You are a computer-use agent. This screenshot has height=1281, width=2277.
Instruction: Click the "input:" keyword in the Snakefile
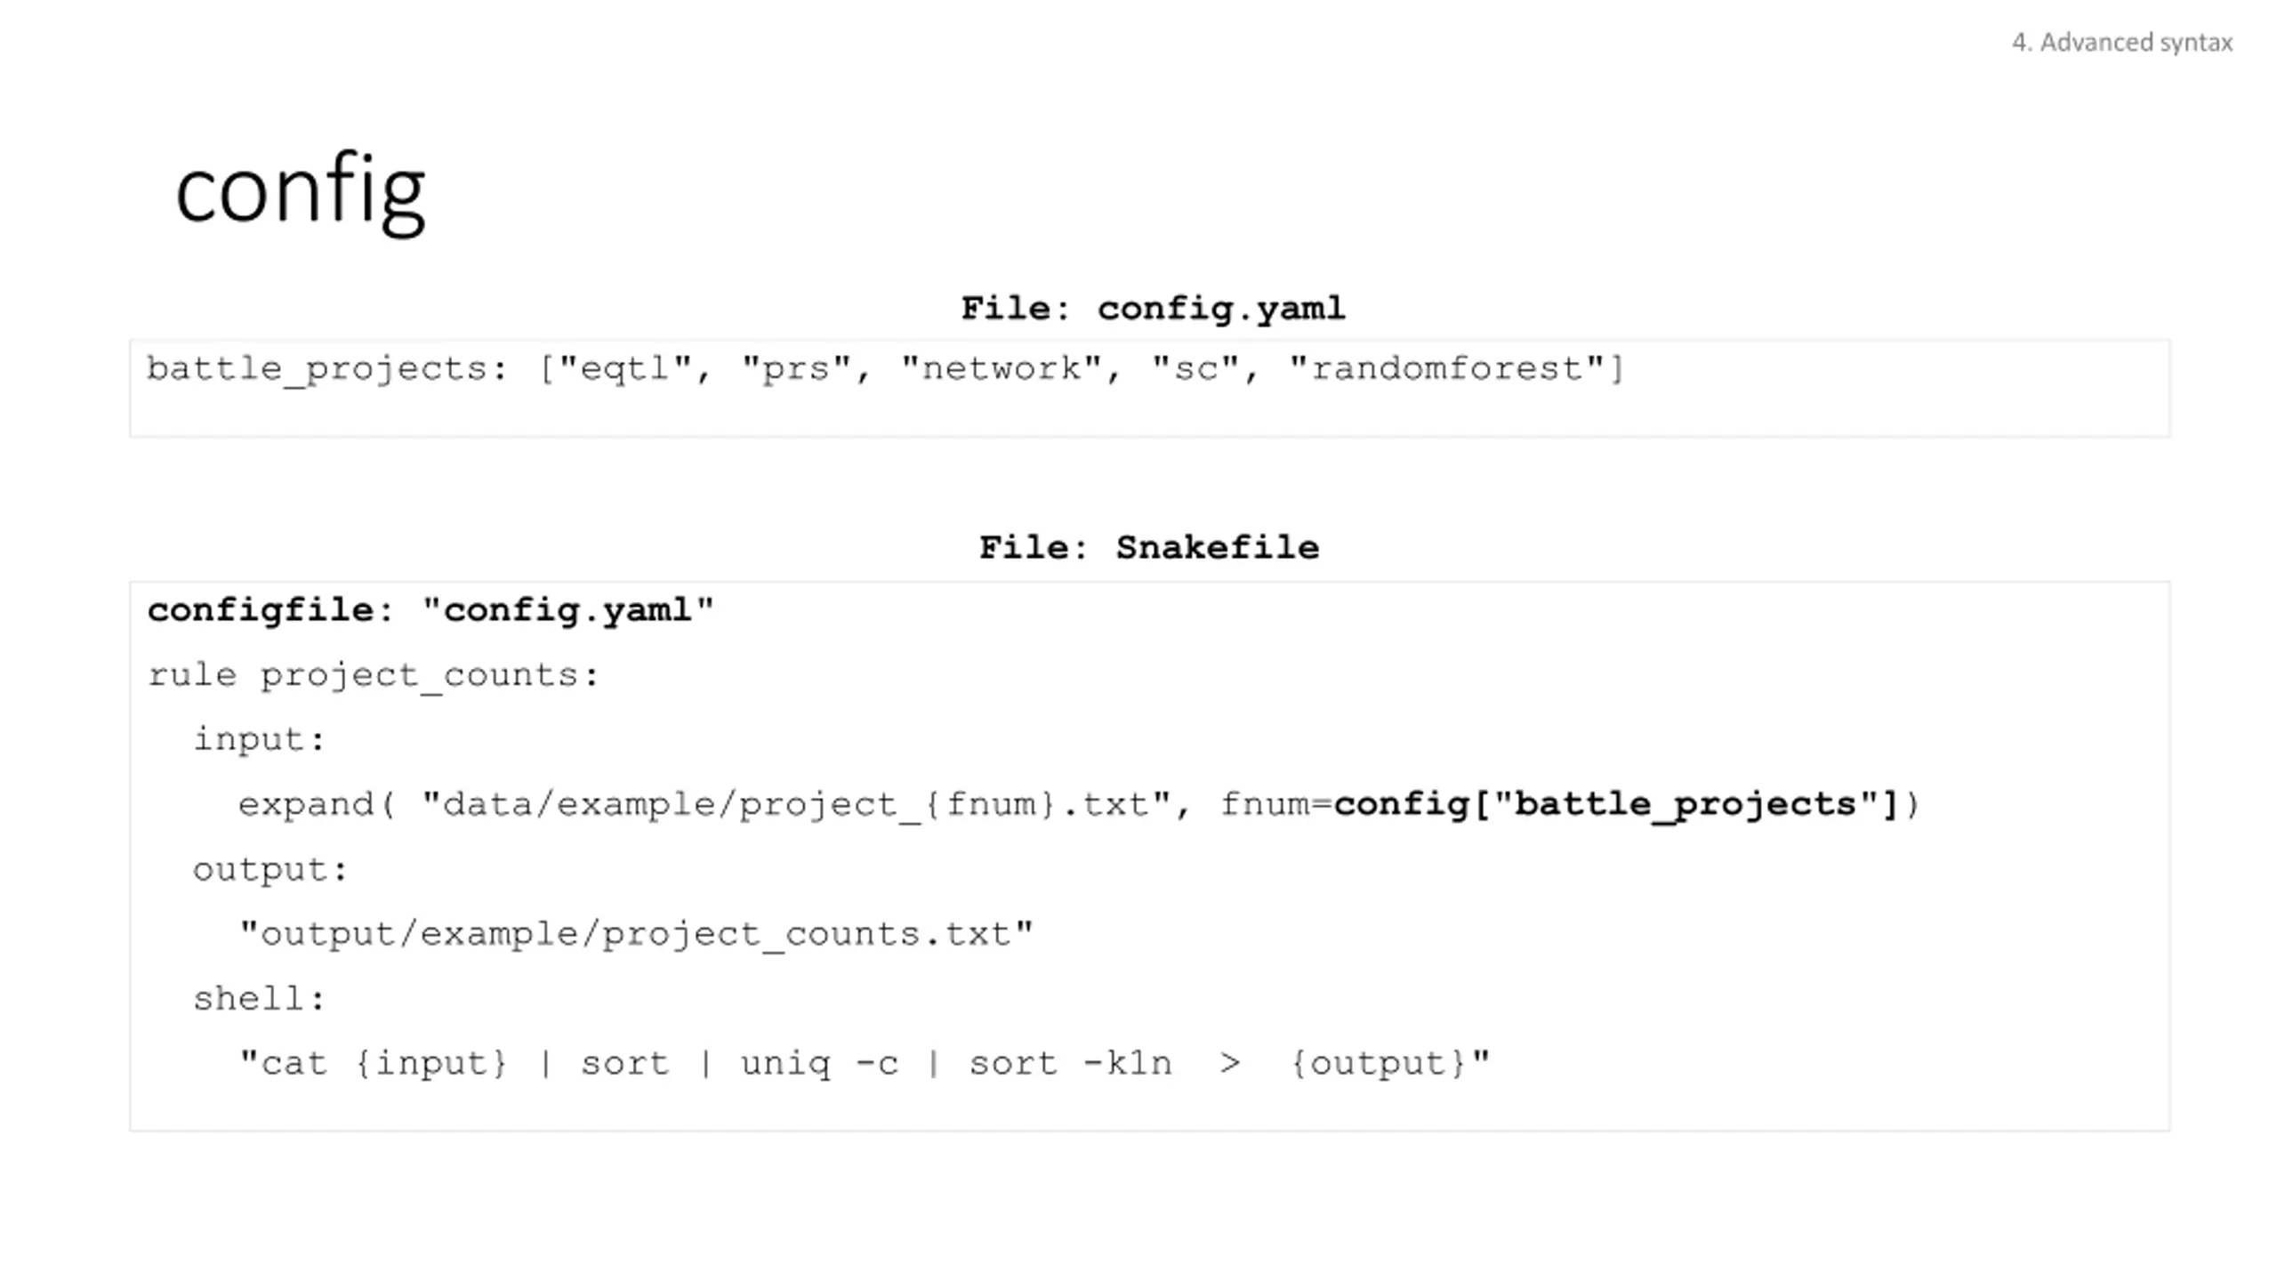pyautogui.click(x=260, y=739)
